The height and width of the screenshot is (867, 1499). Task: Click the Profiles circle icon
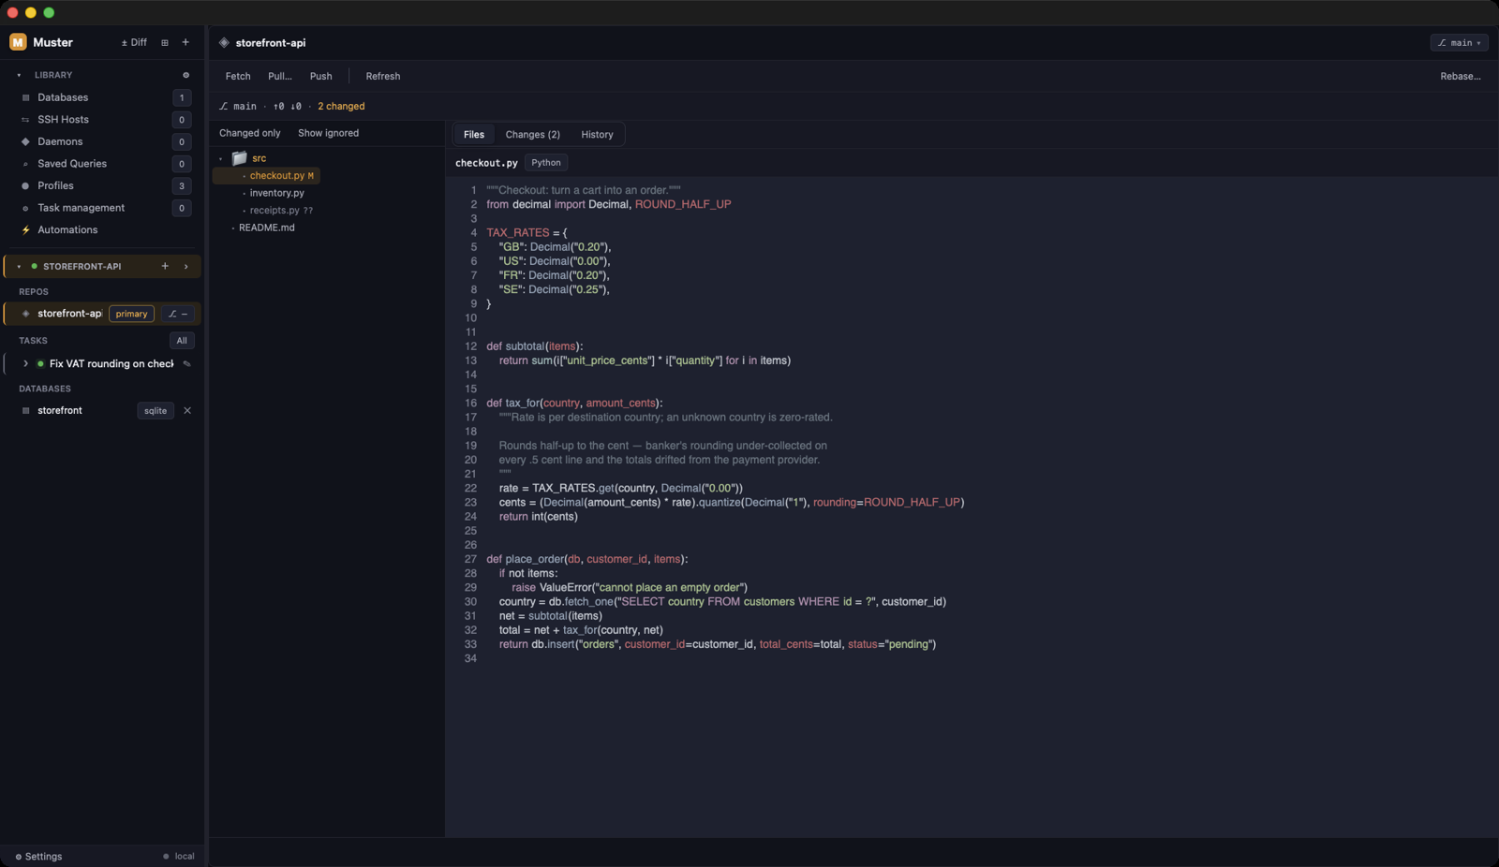(x=25, y=185)
